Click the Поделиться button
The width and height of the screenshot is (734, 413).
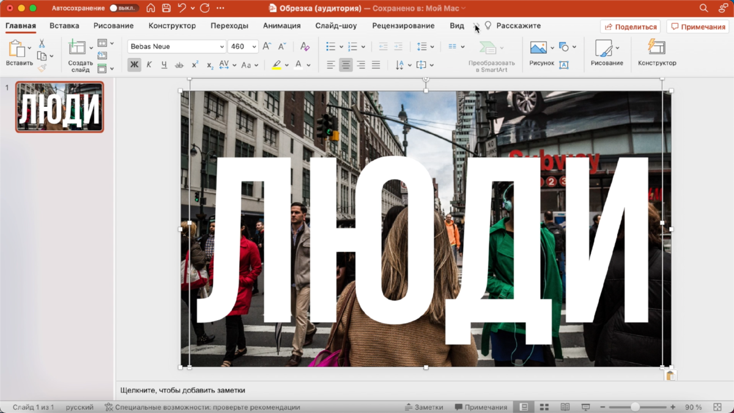(x=630, y=27)
